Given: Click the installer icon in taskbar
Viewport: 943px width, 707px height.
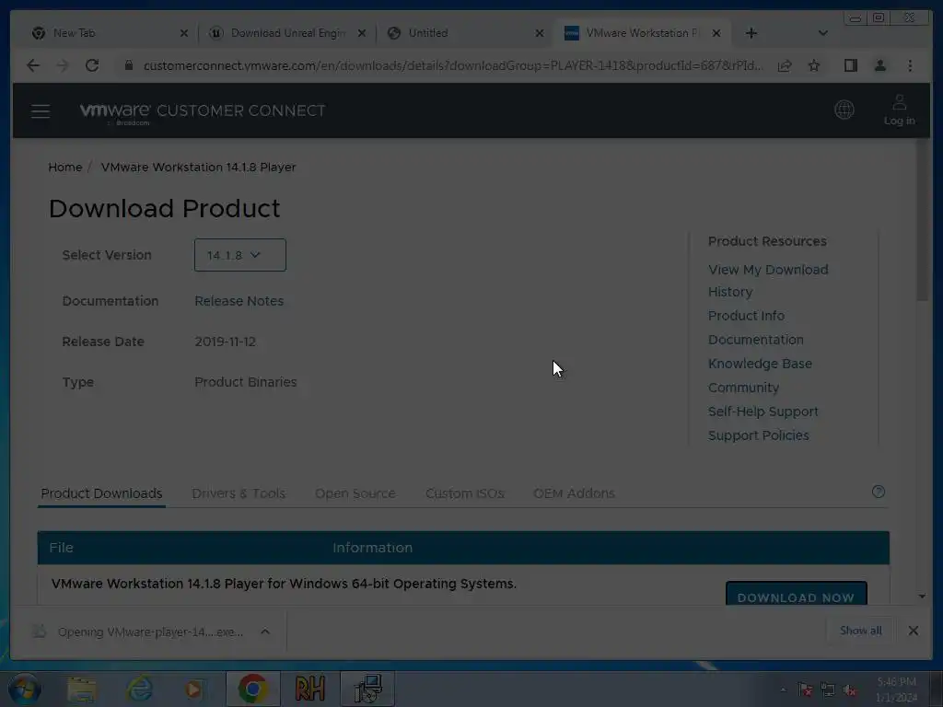Looking at the screenshot, I should tap(367, 689).
